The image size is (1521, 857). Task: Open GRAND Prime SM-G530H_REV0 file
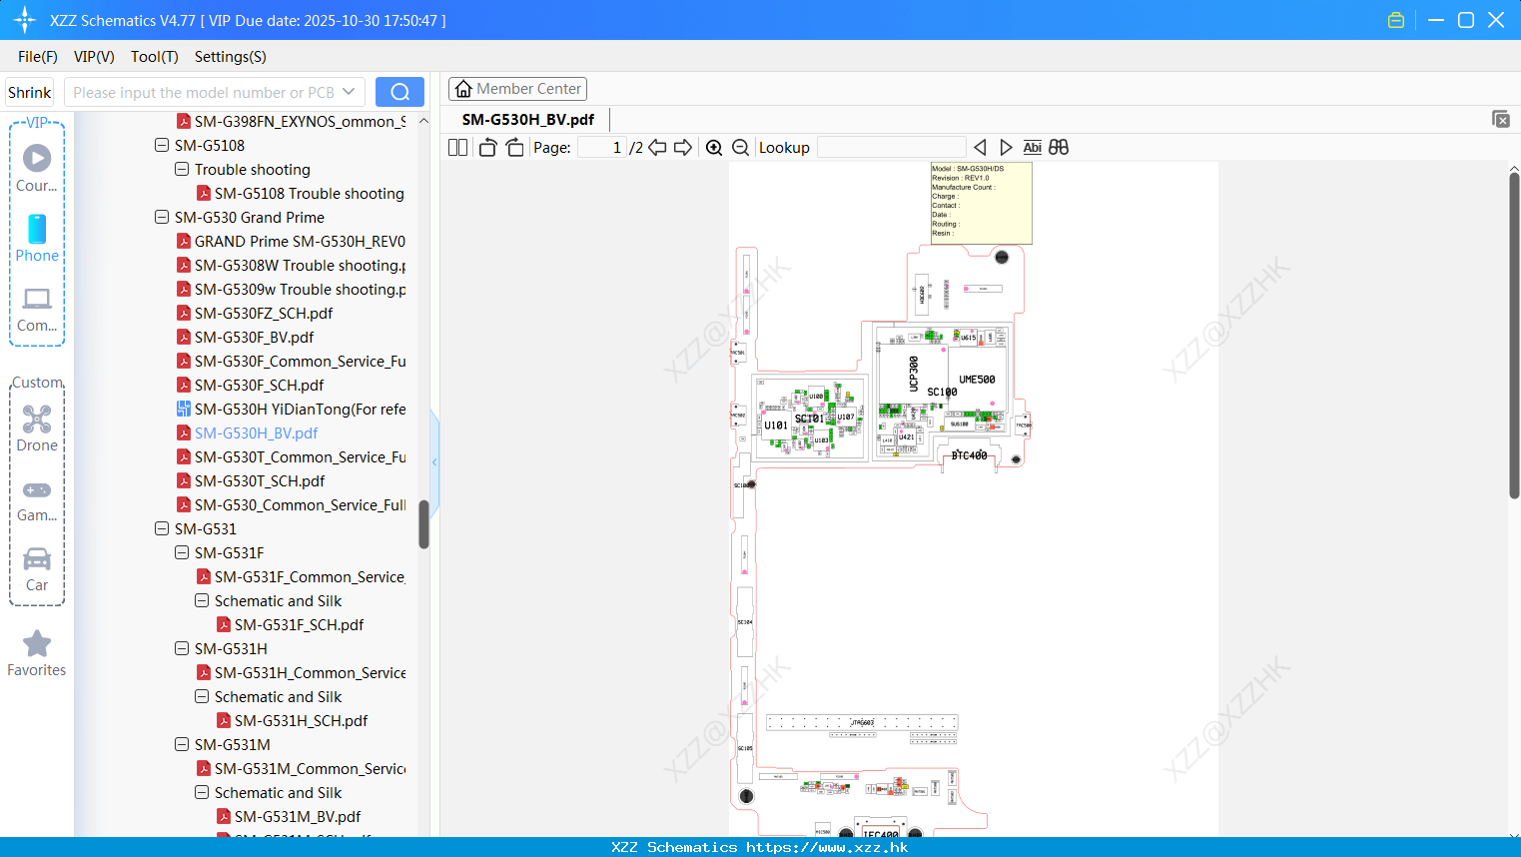[x=300, y=241]
